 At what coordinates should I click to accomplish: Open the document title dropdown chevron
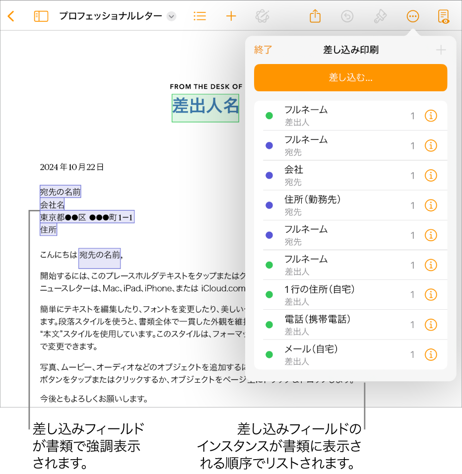coord(171,16)
